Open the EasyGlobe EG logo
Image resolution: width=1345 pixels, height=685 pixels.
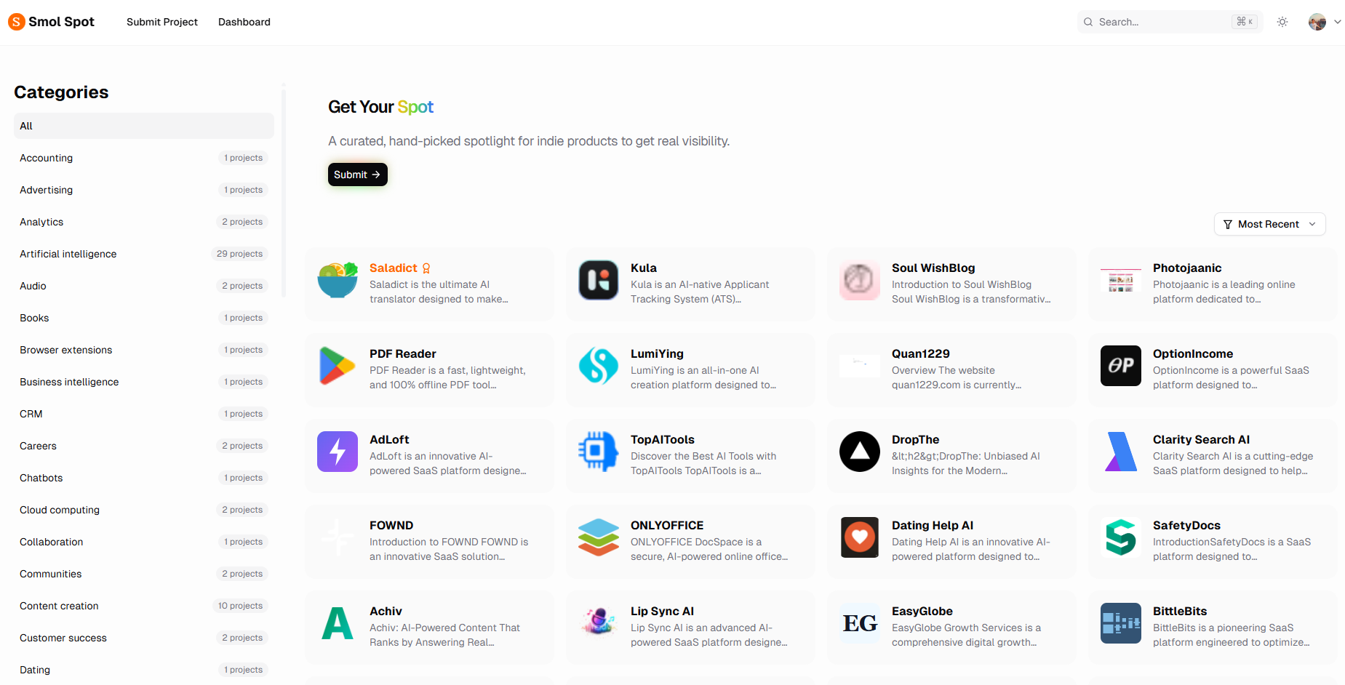click(860, 623)
